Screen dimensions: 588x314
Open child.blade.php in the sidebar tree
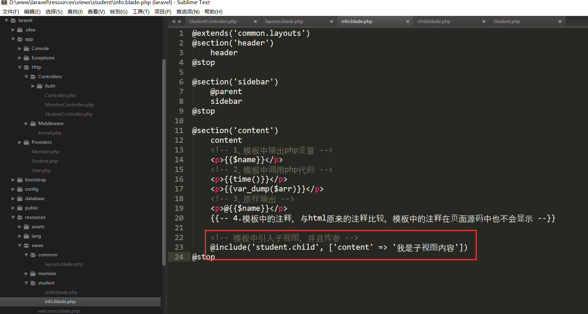(x=61, y=292)
